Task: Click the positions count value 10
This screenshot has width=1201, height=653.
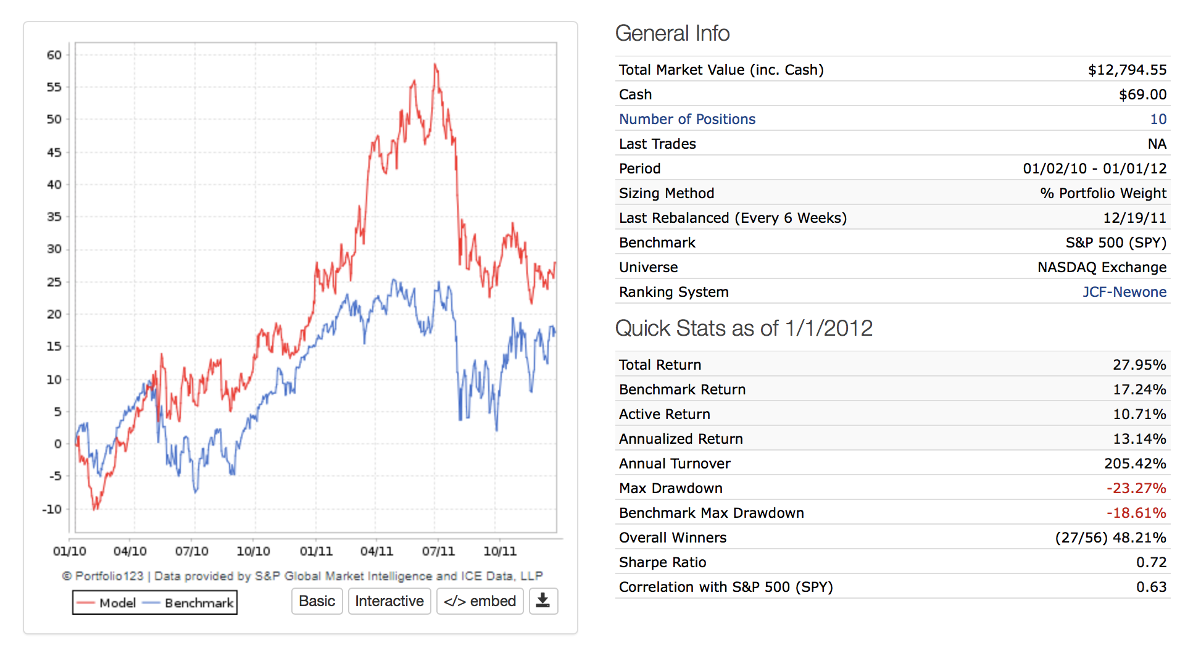Action: 1158,119
